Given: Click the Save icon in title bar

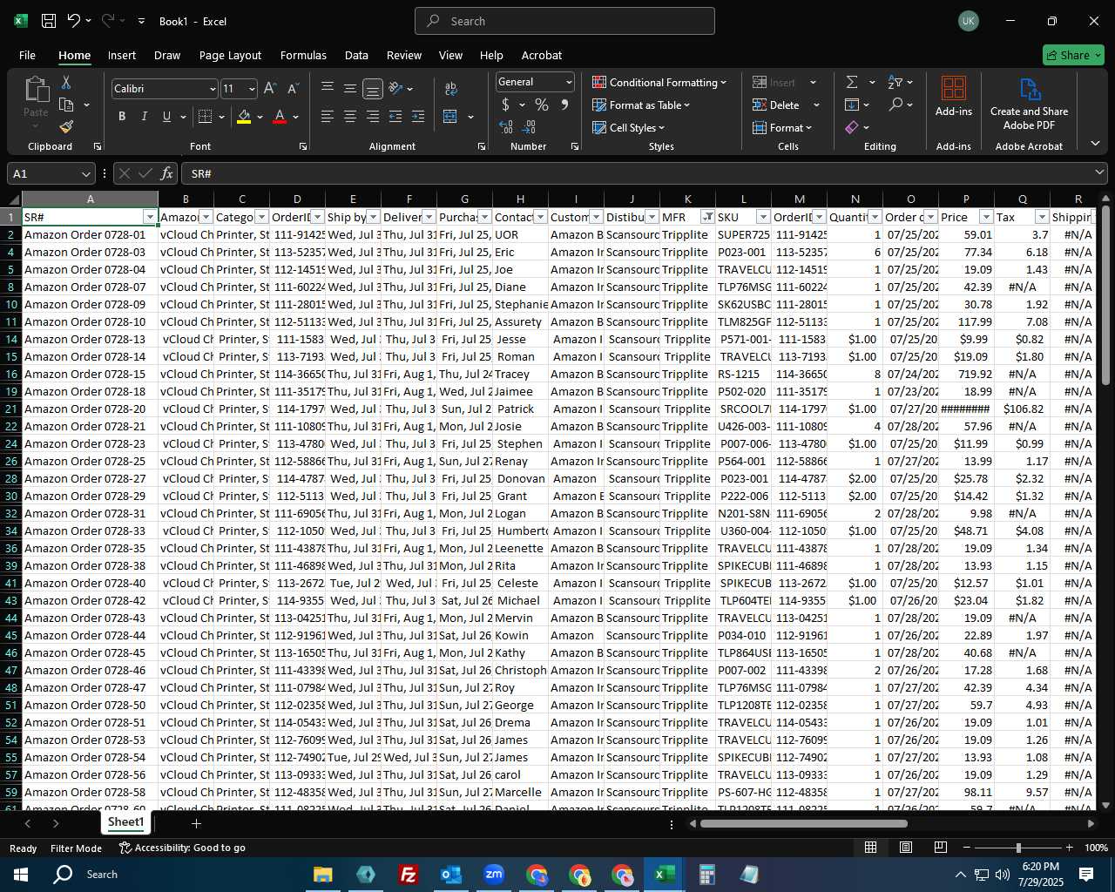Looking at the screenshot, I should [x=49, y=21].
